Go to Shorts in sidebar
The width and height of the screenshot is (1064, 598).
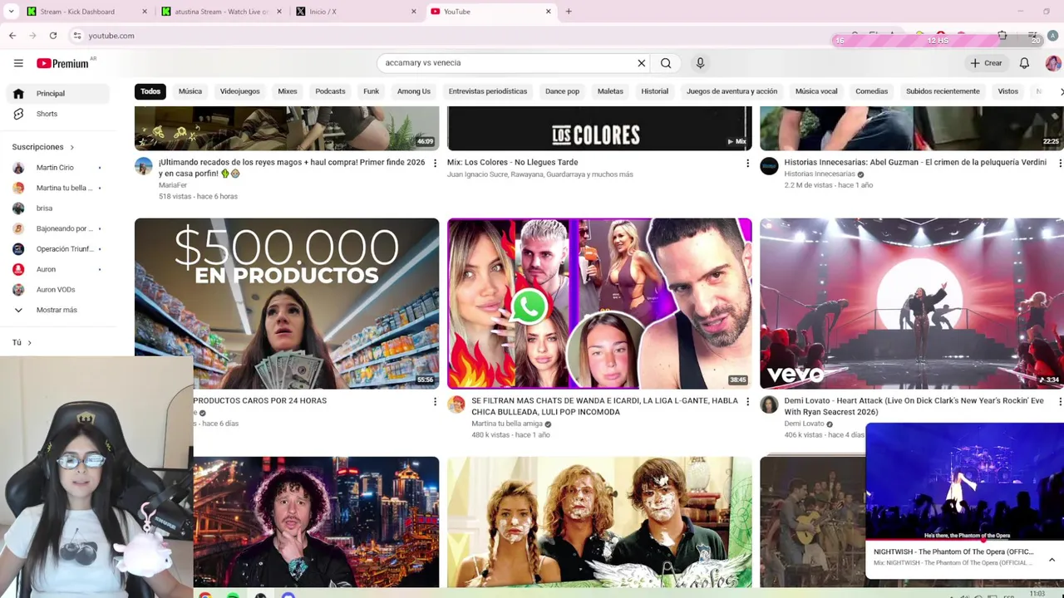(x=58, y=114)
